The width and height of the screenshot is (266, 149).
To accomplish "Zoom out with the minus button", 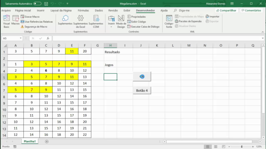I will [229, 147].
